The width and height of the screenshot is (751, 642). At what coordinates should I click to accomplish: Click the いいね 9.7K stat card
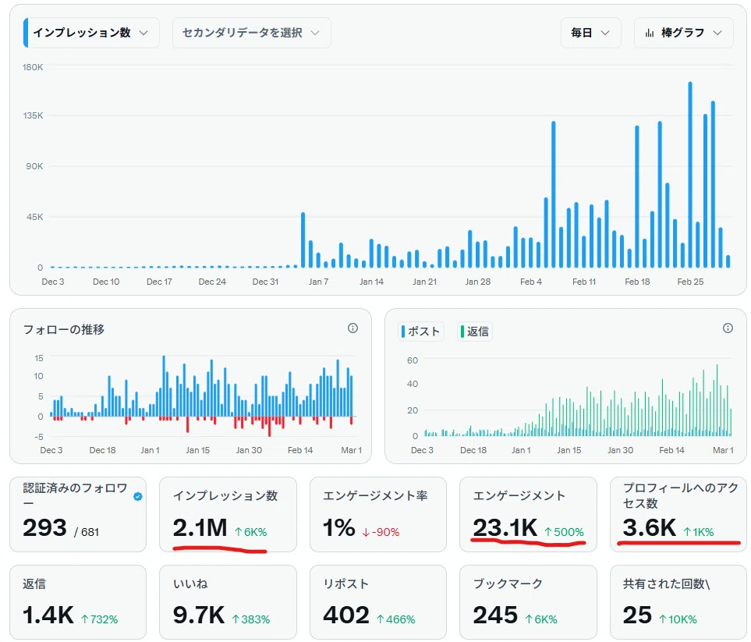pyautogui.click(x=228, y=602)
